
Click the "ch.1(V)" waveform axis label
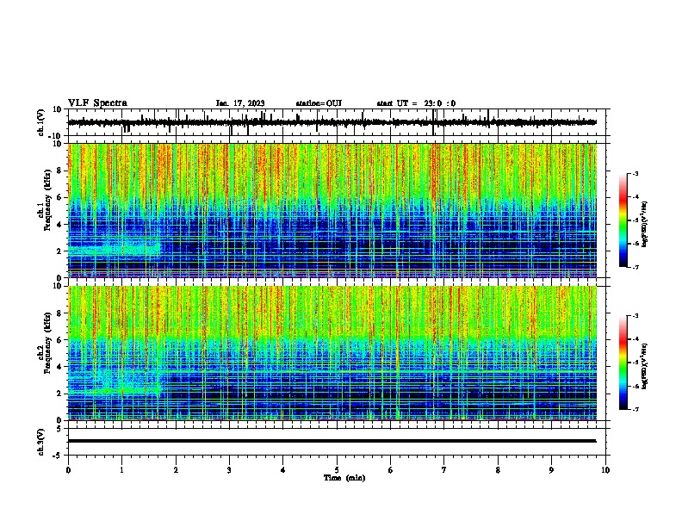[x=41, y=122]
